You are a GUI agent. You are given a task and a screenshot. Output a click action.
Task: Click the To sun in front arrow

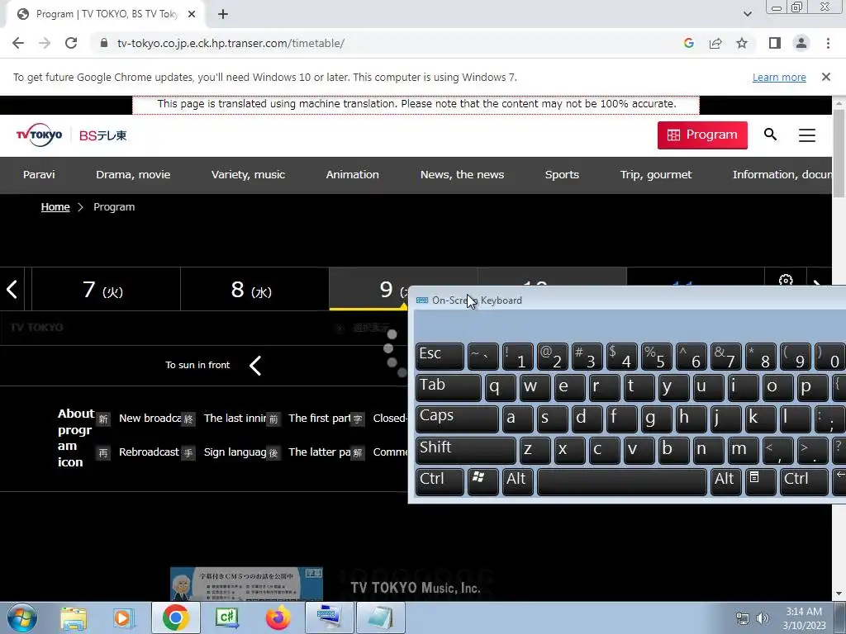[x=255, y=366]
